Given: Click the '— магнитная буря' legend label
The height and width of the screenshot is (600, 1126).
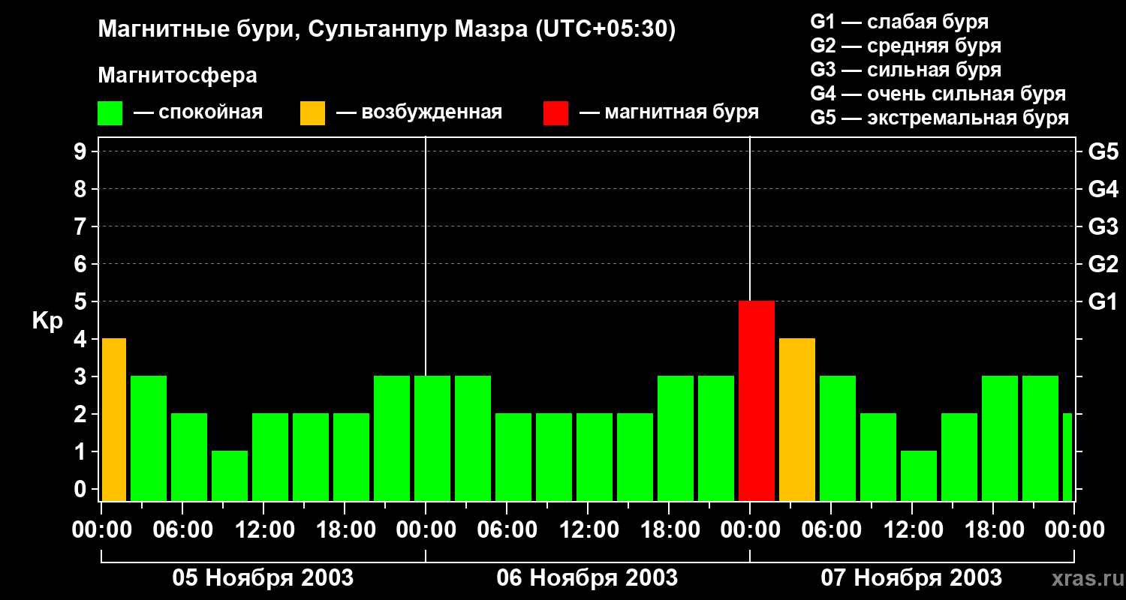Looking at the screenshot, I should pyautogui.click(x=670, y=113).
